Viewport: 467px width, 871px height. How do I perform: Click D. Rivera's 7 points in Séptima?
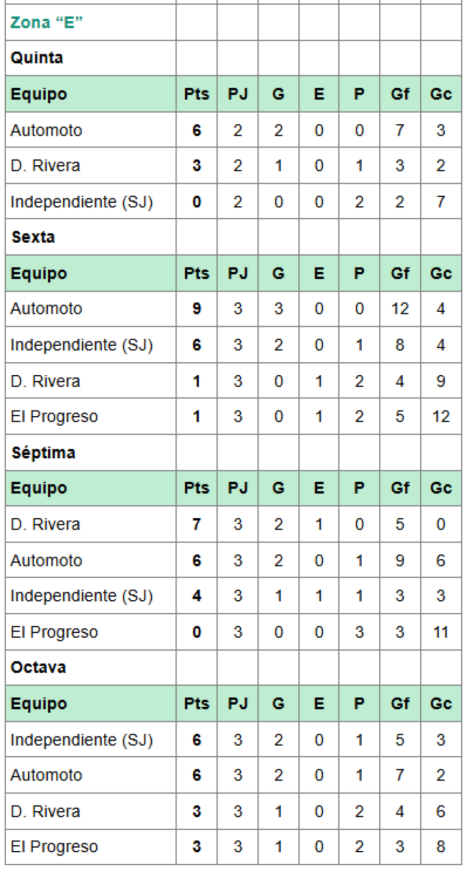pyautogui.click(x=197, y=524)
